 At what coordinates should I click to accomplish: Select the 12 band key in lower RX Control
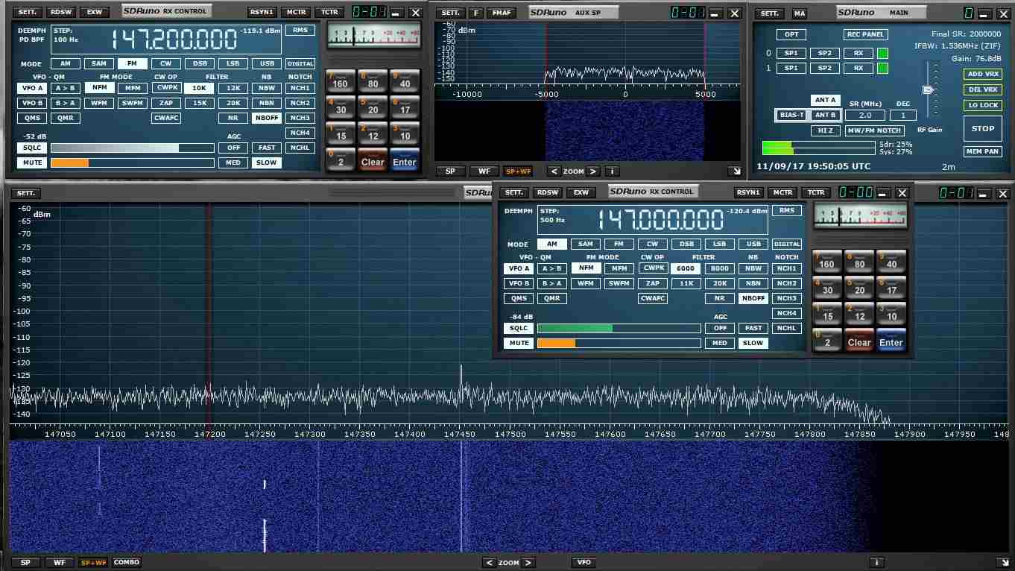(859, 313)
